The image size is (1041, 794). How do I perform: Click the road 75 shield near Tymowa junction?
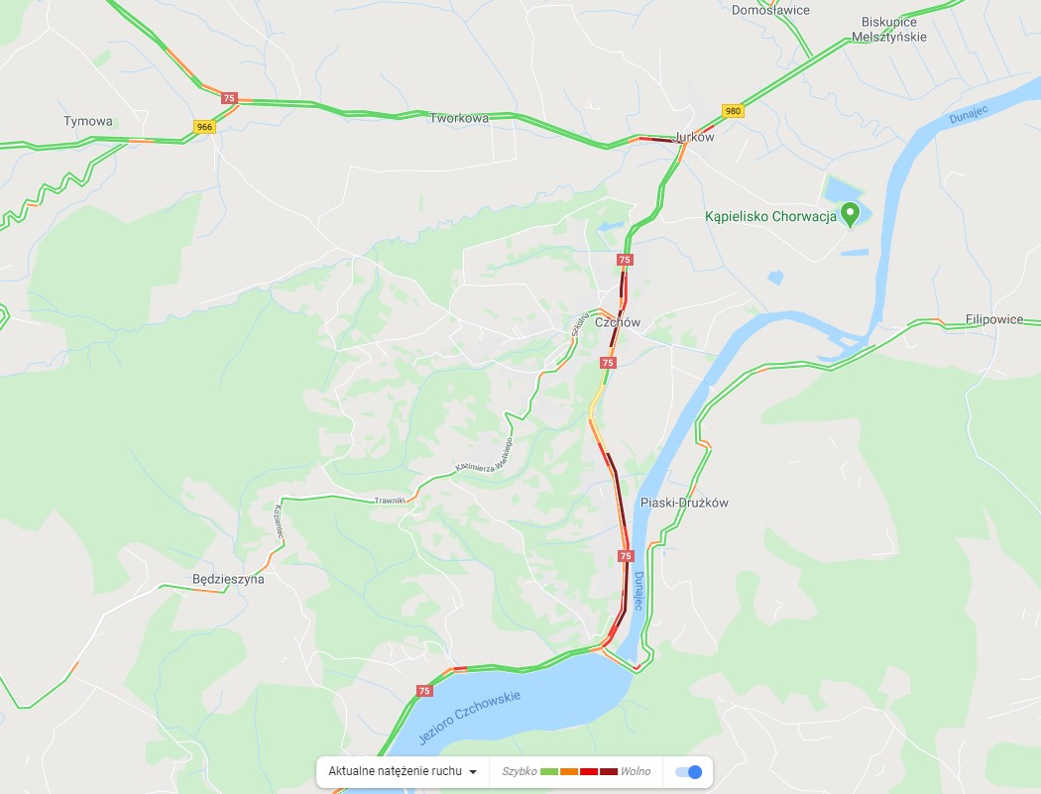229,97
